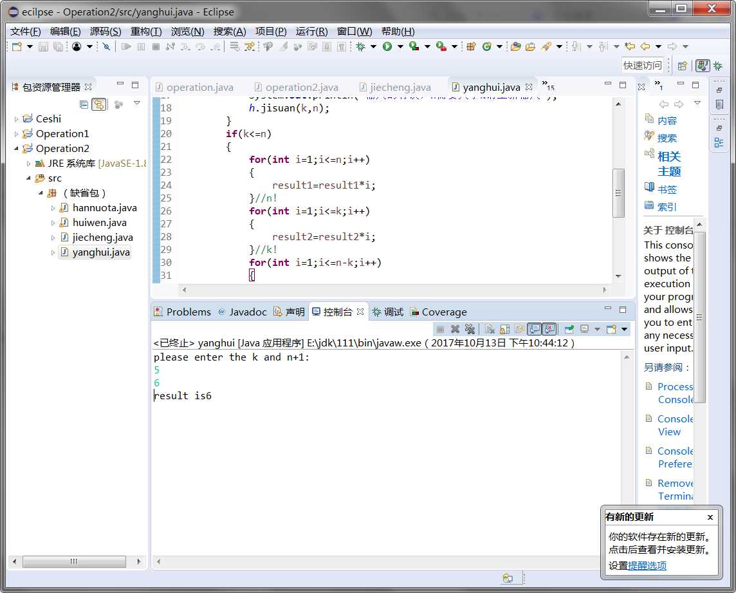
Task: Click the New Java Class icon
Action: click(487, 46)
